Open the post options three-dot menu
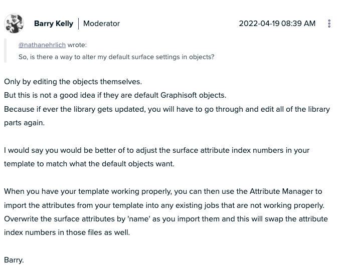The width and height of the screenshot is (342, 266). click(329, 24)
